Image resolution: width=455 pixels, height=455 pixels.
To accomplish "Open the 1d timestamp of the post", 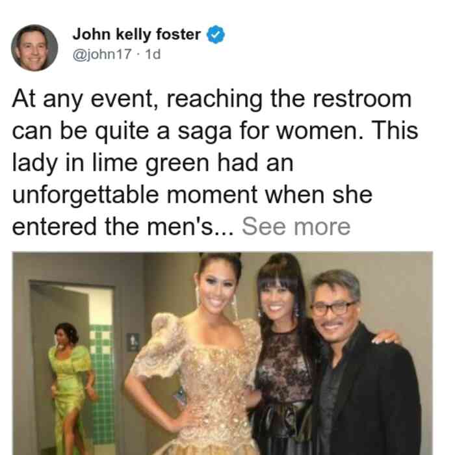I will click(153, 54).
